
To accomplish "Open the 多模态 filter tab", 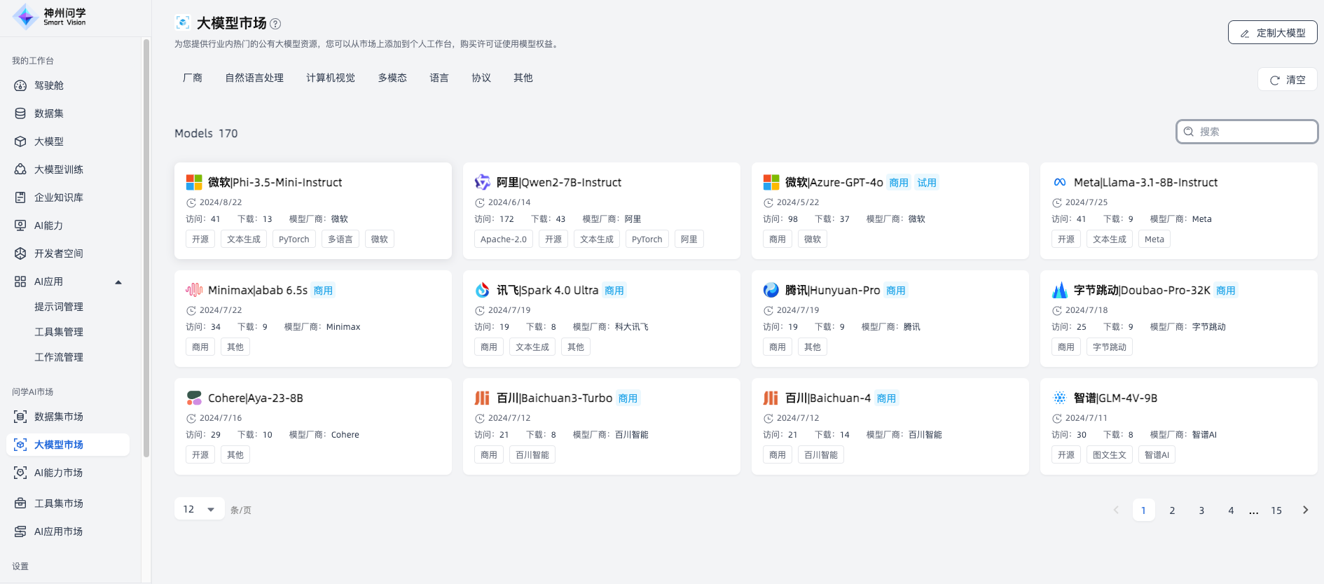I will [x=392, y=78].
